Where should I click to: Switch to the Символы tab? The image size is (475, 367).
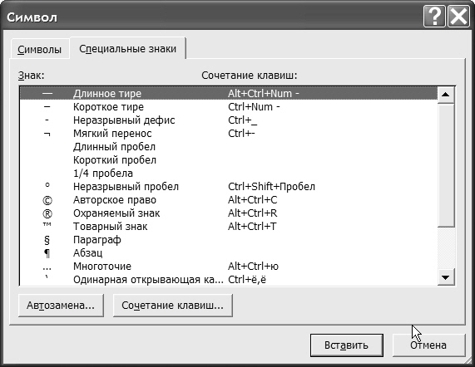tap(39, 49)
